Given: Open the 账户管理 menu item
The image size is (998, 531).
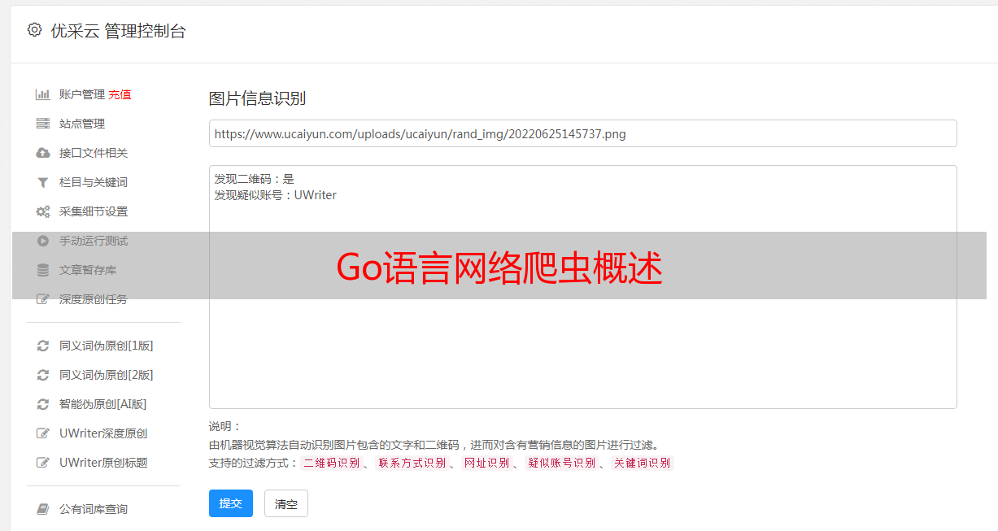Looking at the screenshot, I should (82, 94).
